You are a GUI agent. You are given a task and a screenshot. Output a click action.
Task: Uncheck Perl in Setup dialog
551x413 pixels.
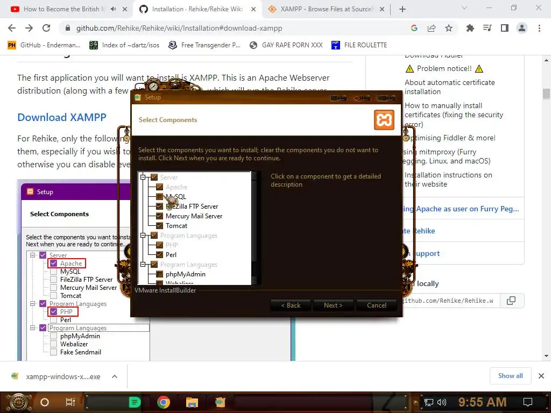coord(159,254)
